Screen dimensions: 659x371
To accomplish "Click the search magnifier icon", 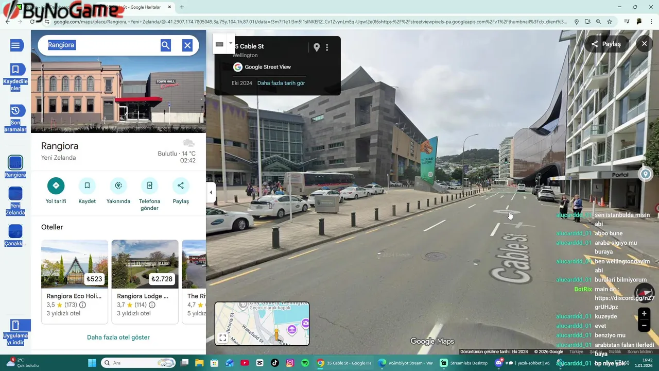I will coord(165,45).
